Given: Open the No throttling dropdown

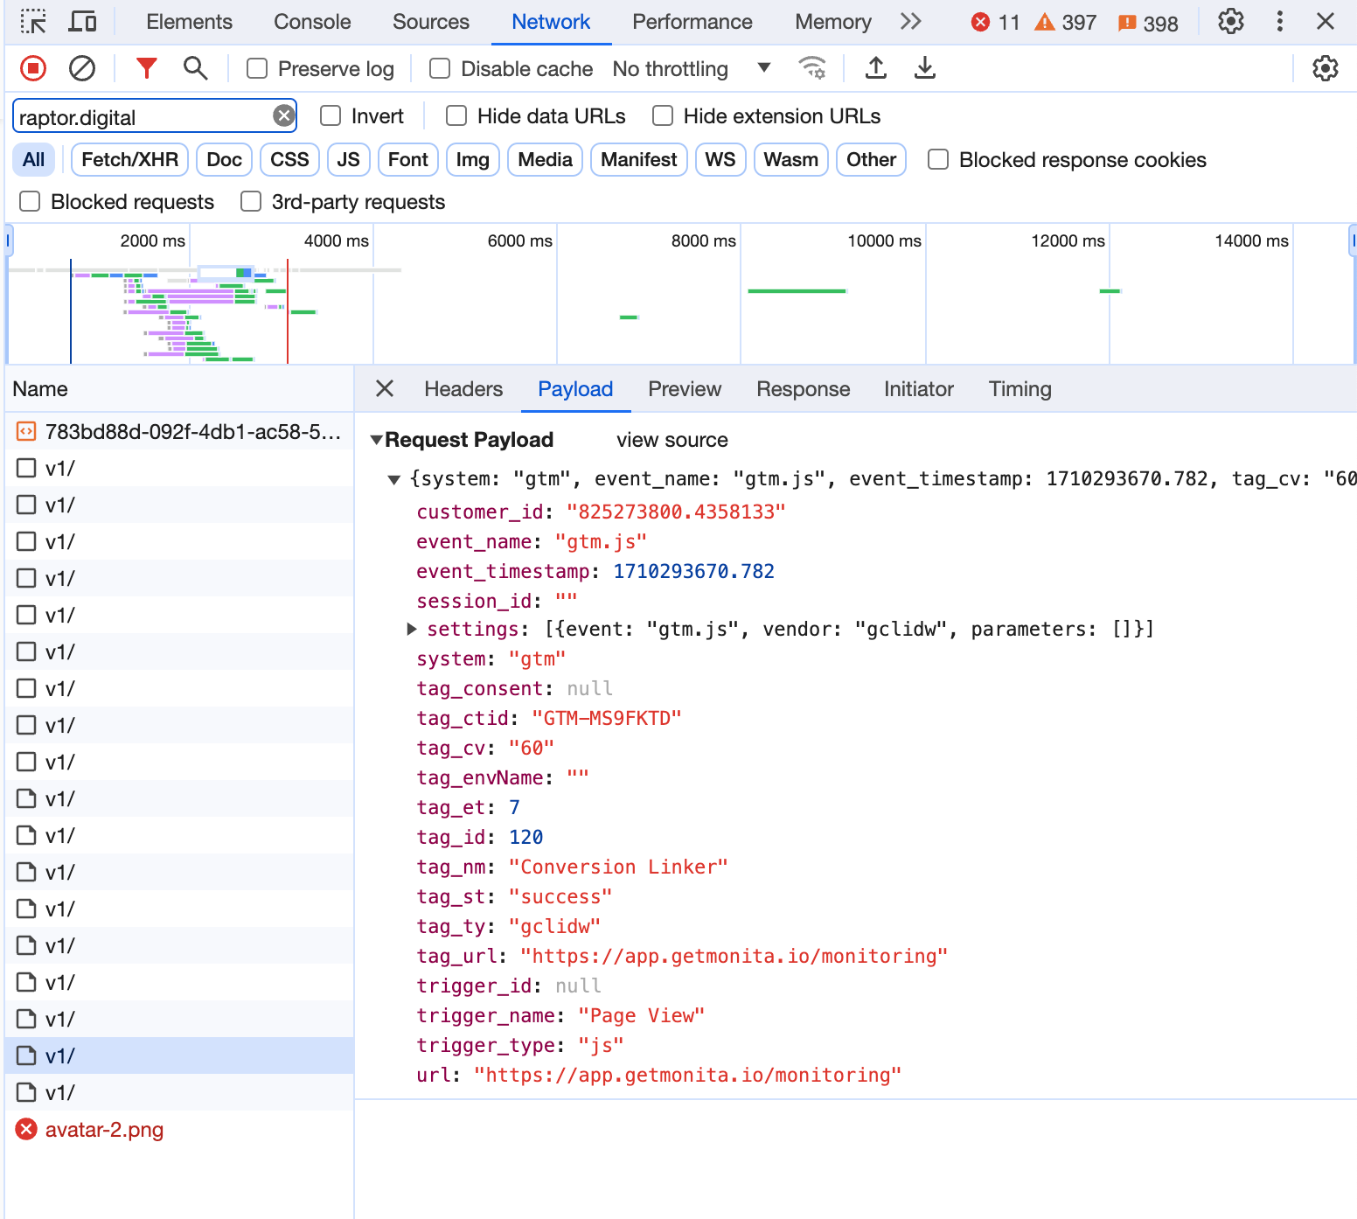Looking at the screenshot, I should point(691,69).
